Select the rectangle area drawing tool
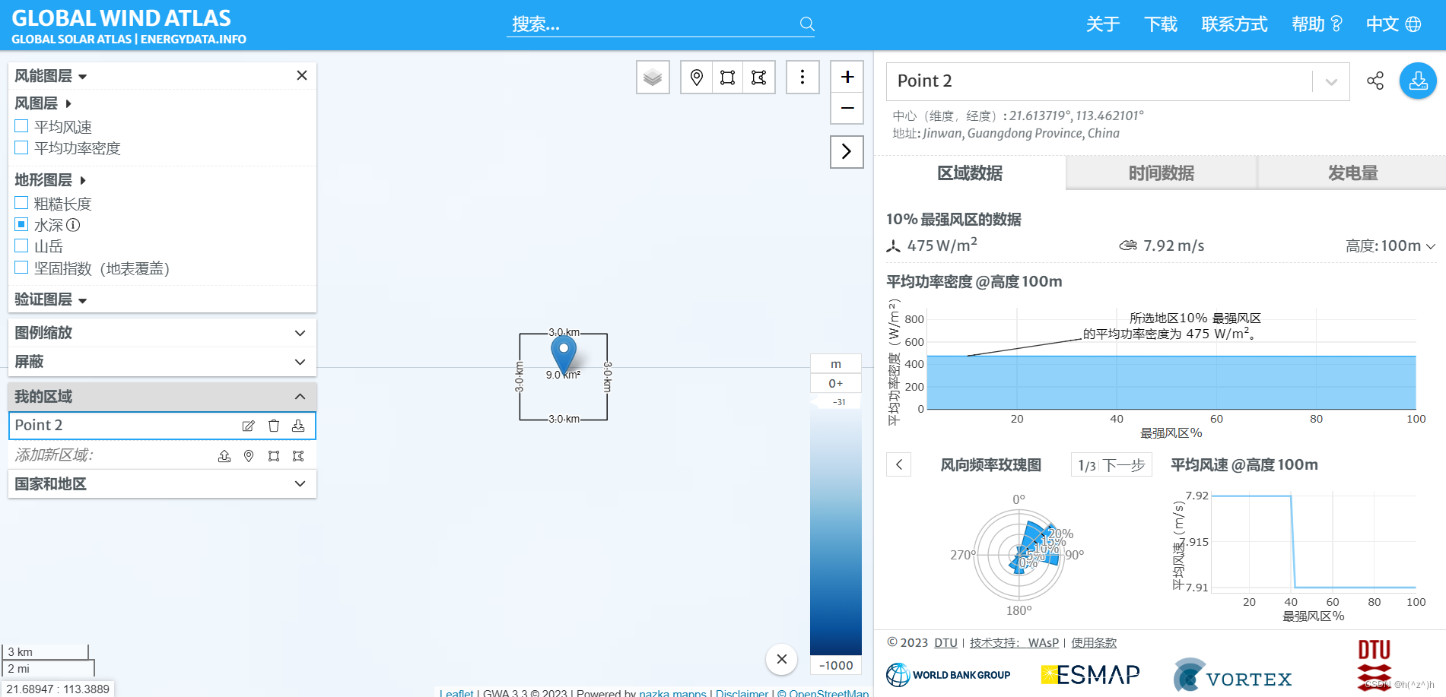Screen dimensions: 1446x697 [727, 77]
